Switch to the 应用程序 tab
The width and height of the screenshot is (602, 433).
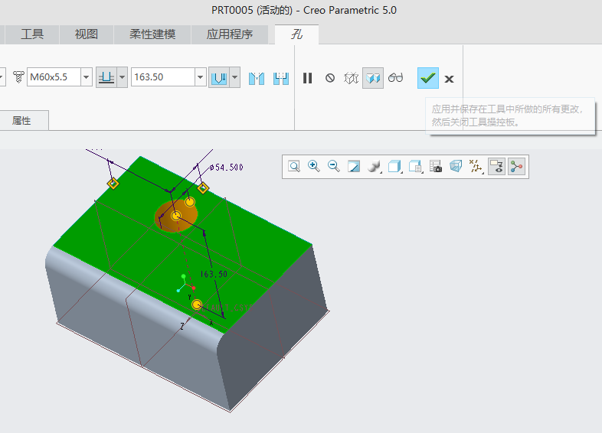click(x=230, y=34)
